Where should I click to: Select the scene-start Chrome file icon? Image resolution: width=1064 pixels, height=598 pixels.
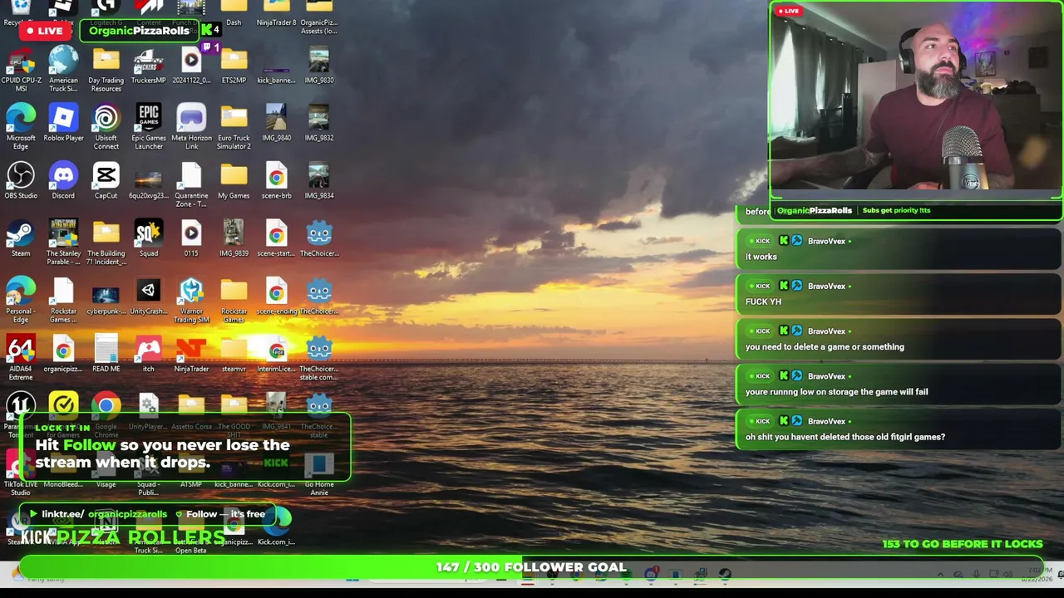coord(277,239)
